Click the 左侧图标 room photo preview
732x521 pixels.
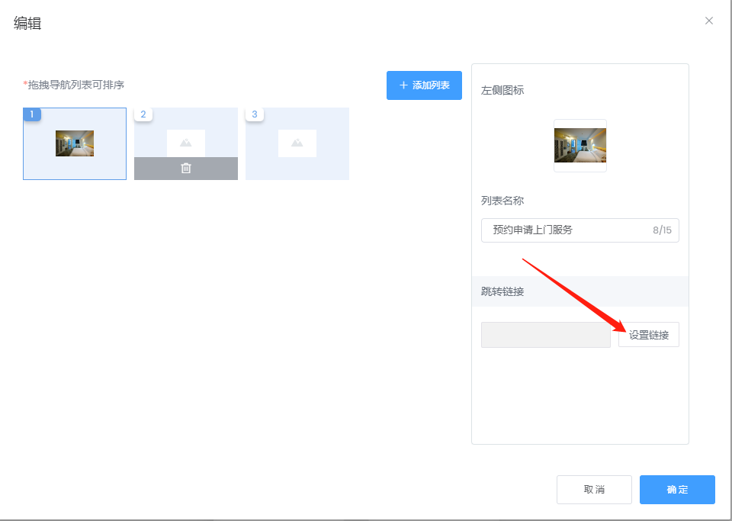pos(579,143)
